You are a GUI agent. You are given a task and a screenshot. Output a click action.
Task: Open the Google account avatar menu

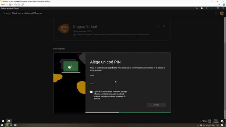coord(222,13)
